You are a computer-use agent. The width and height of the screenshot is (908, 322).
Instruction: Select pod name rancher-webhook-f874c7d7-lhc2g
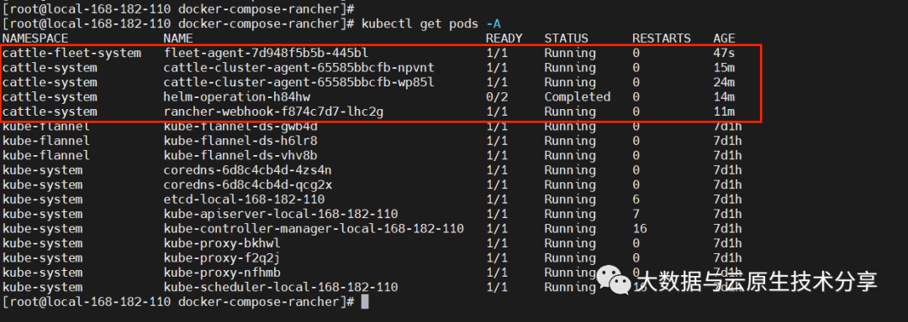273,112
